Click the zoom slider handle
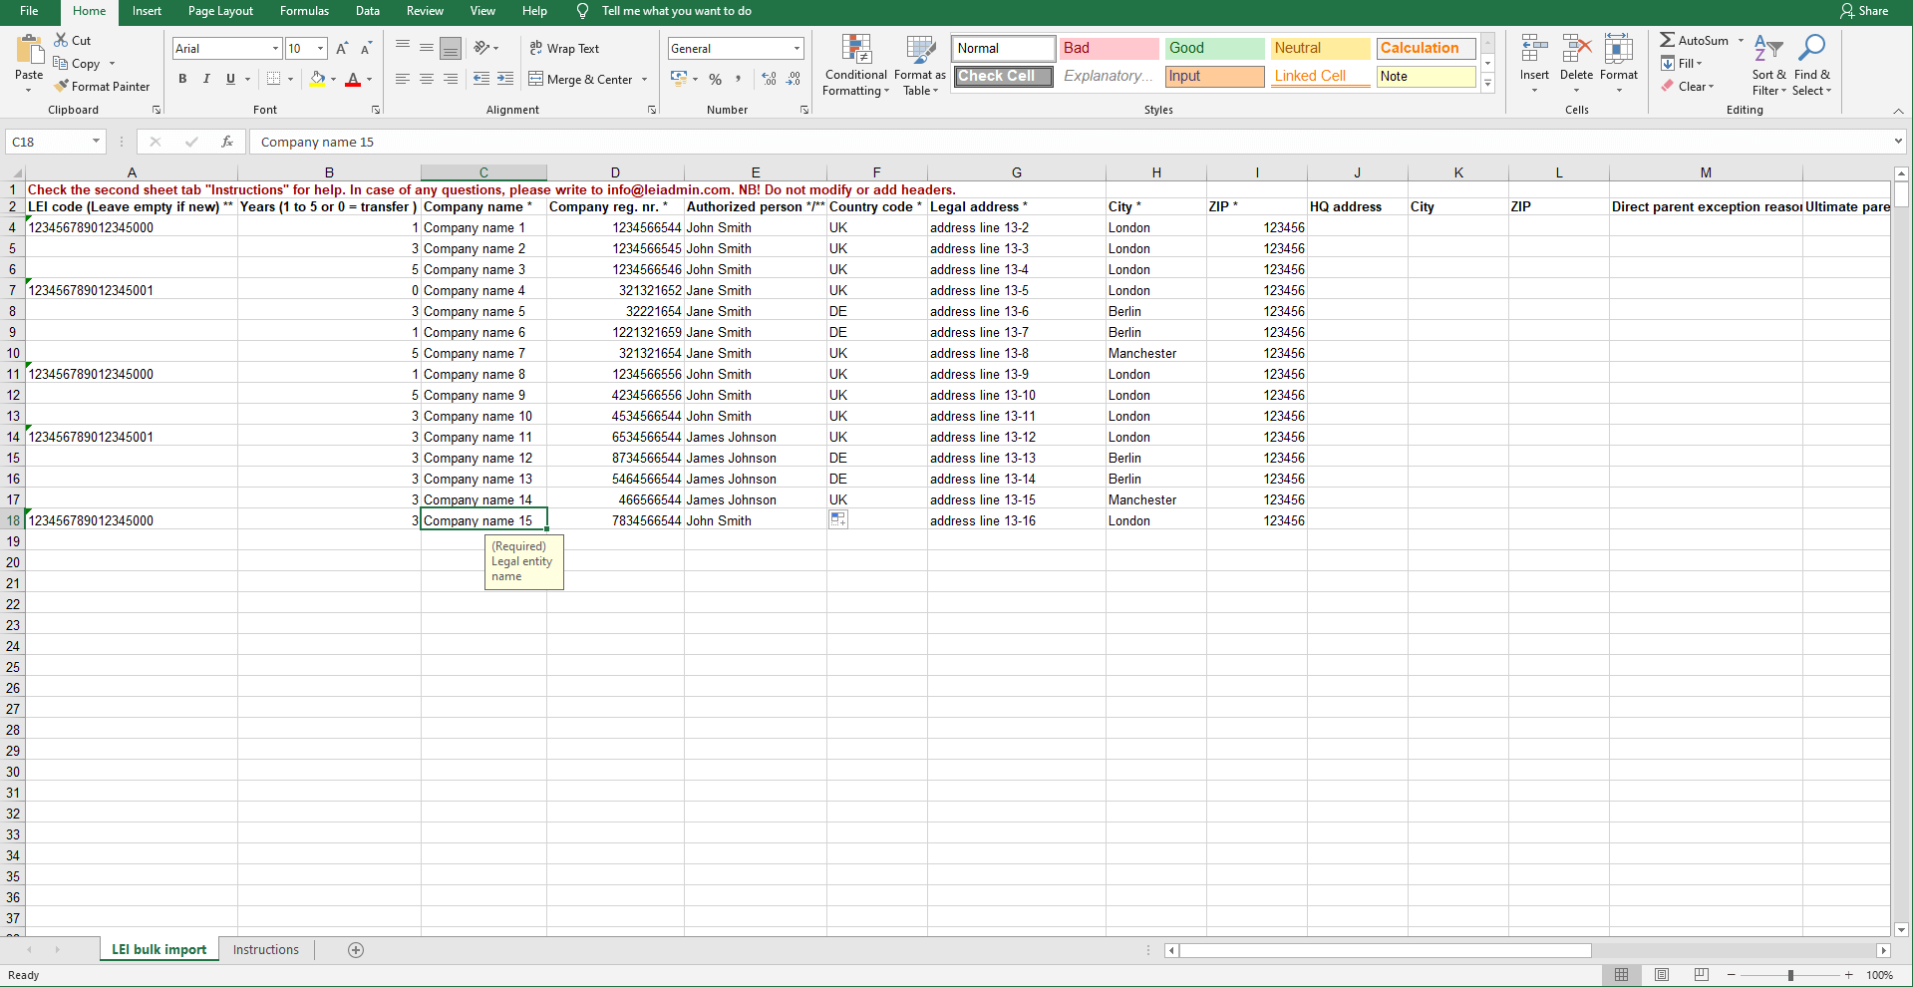This screenshot has width=1913, height=987. pos(1790,975)
